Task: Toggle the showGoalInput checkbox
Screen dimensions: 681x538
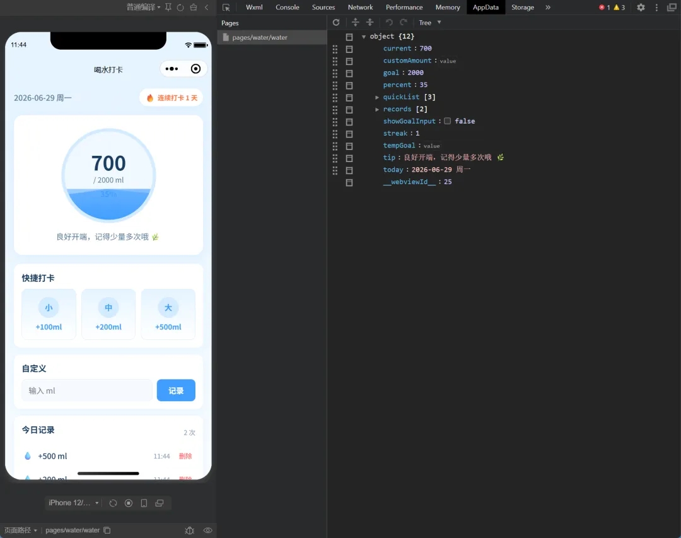Action: coord(447,121)
